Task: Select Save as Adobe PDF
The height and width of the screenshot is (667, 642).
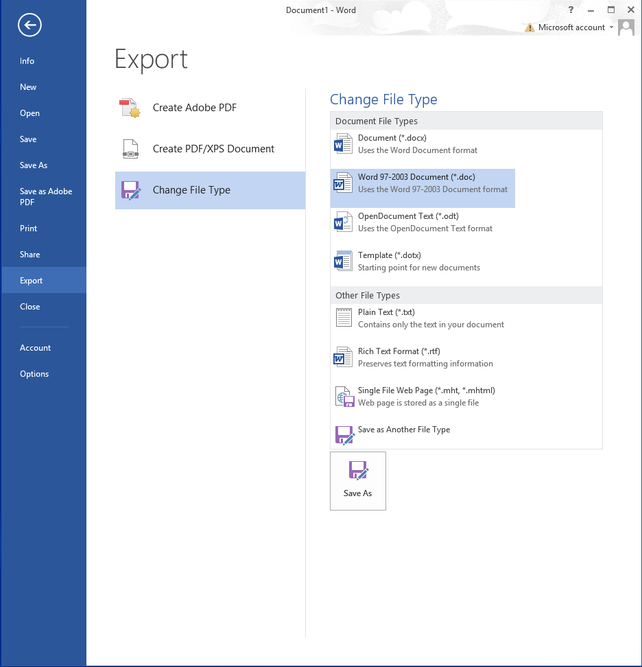Action: [x=44, y=196]
